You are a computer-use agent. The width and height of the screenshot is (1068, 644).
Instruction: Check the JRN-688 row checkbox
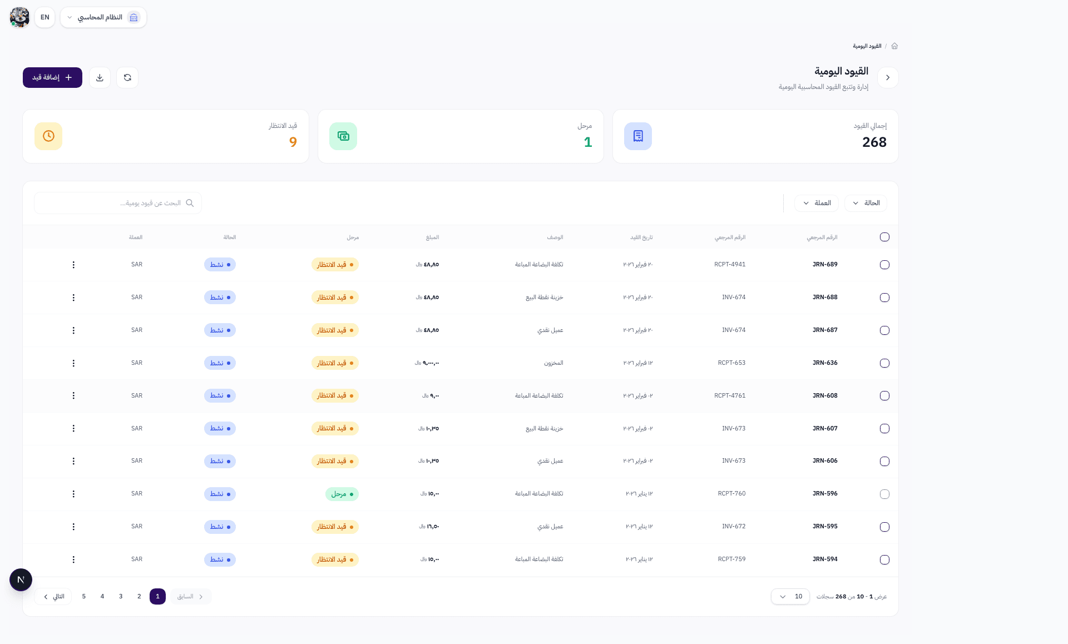click(884, 298)
